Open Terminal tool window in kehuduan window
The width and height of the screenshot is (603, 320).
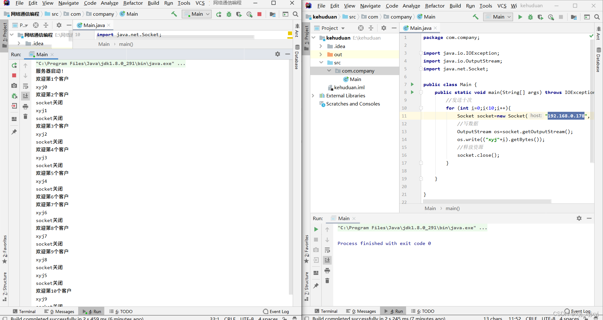pyautogui.click(x=326, y=311)
